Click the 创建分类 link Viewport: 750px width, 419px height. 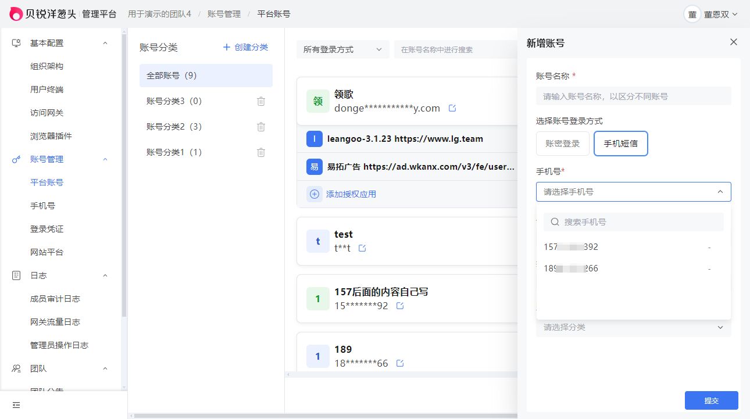[251, 47]
